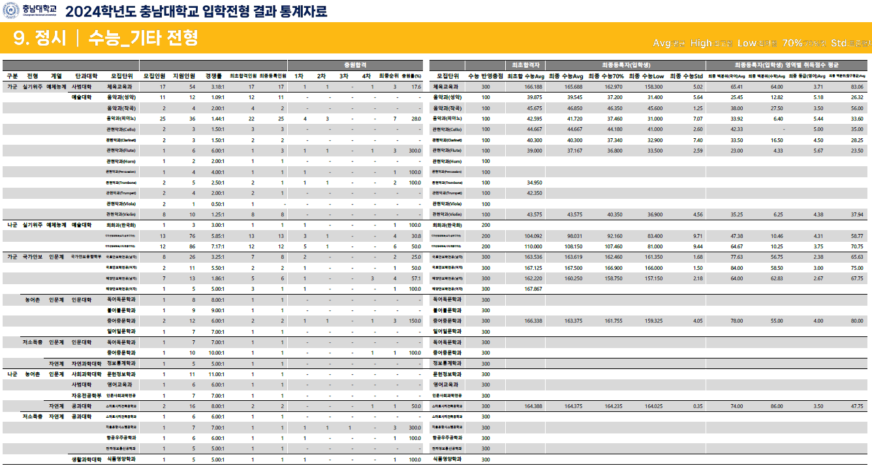This screenshot has width=872, height=468.
Task: Click the '최초합격자' group header
Action: click(526, 65)
